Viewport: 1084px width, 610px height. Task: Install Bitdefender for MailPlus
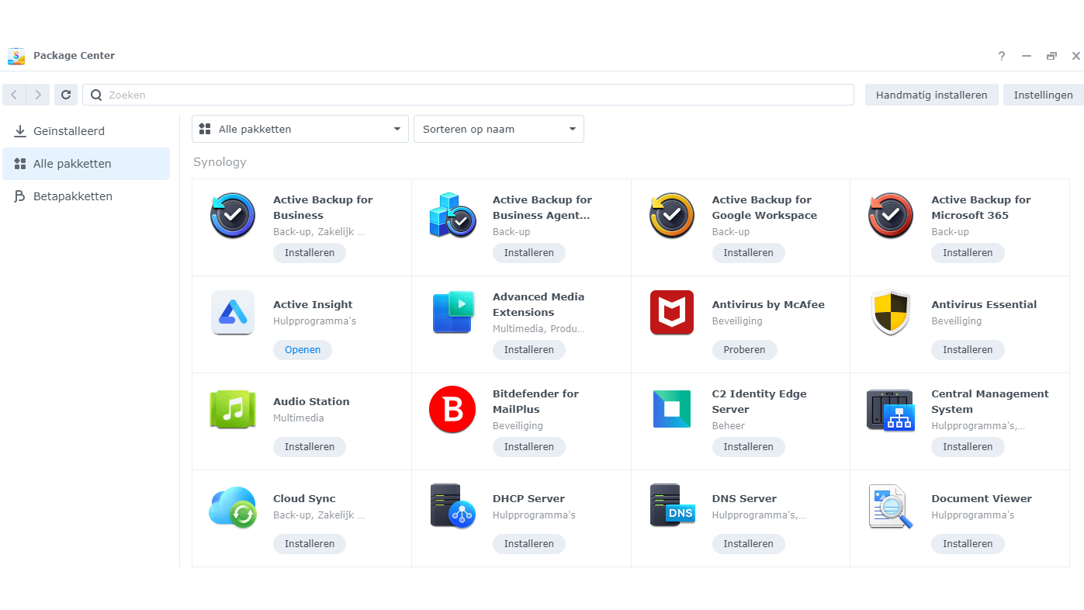click(529, 447)
